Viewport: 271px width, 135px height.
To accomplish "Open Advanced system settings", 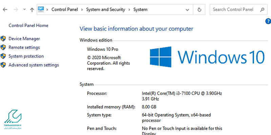I will [34, 65].
